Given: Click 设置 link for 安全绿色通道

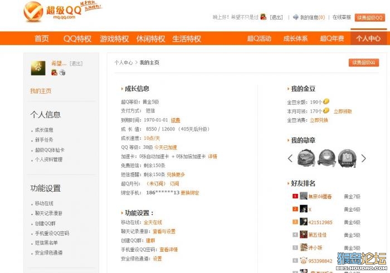Looking at the screenshot, I should [157, 259].
